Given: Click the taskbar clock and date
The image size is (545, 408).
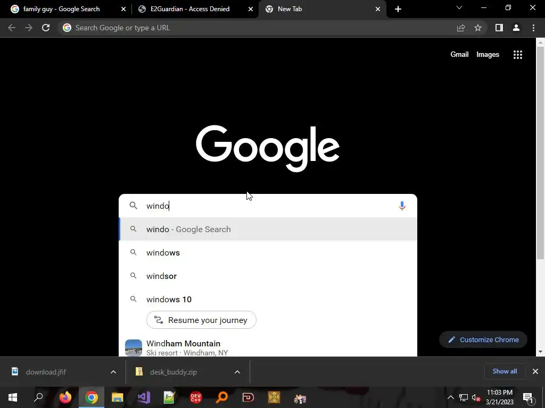Looking at the screenshot, I should [499, 397].
